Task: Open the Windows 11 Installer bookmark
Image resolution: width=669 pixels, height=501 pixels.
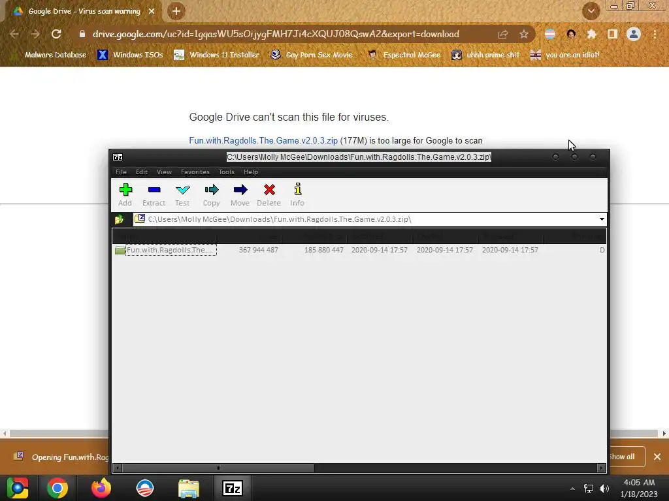Action: pos(216,55)
